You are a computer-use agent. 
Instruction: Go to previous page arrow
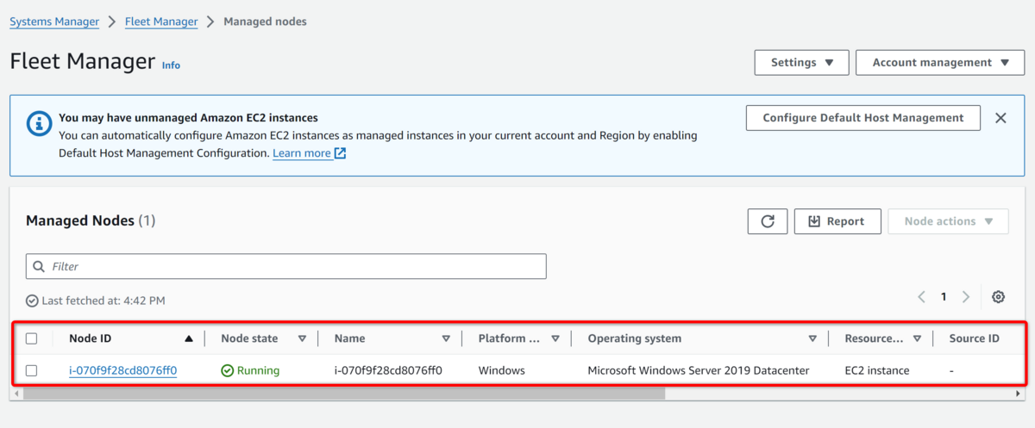(x=921, y=297)
